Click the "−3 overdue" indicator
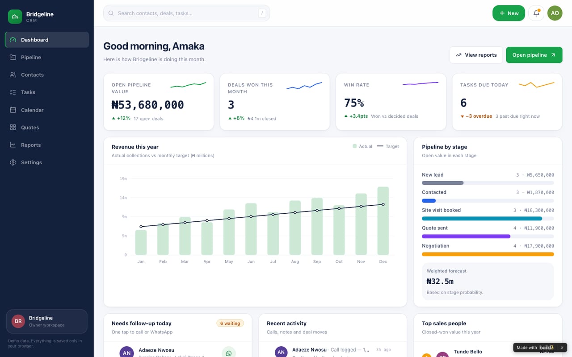The image size is (572, 357). (476, 116)
